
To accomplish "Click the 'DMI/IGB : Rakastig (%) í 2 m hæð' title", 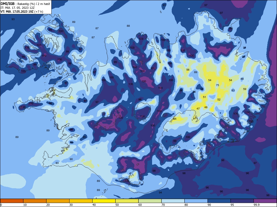I will 25,4.
